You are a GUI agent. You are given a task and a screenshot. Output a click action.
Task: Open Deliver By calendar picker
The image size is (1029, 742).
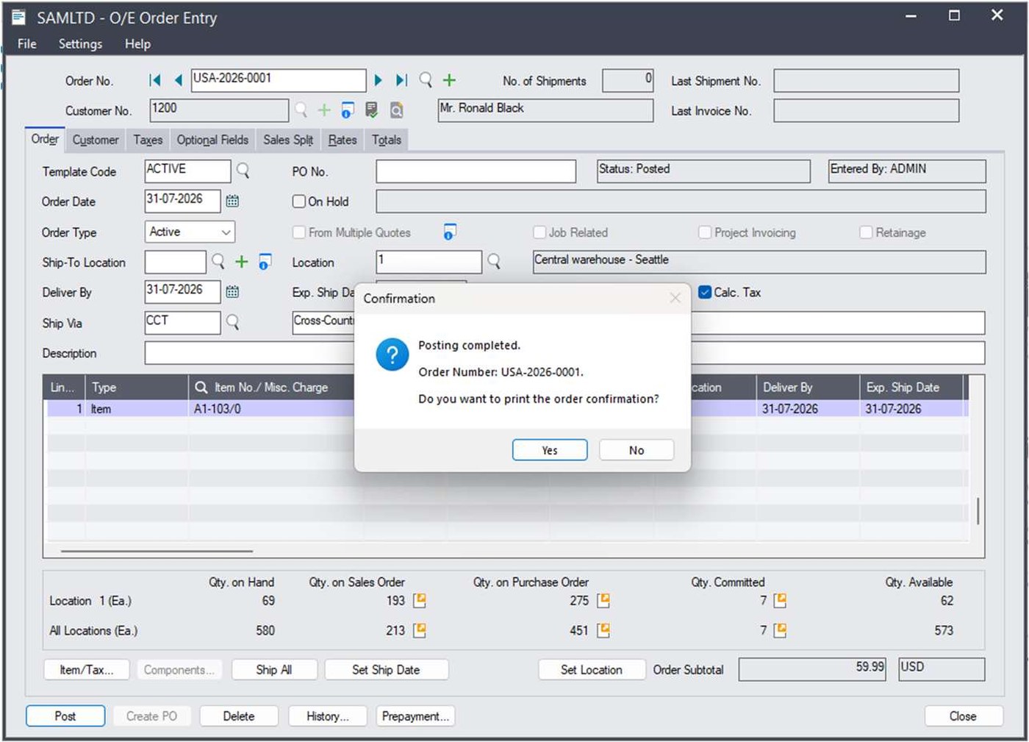[x=232, y=291]
